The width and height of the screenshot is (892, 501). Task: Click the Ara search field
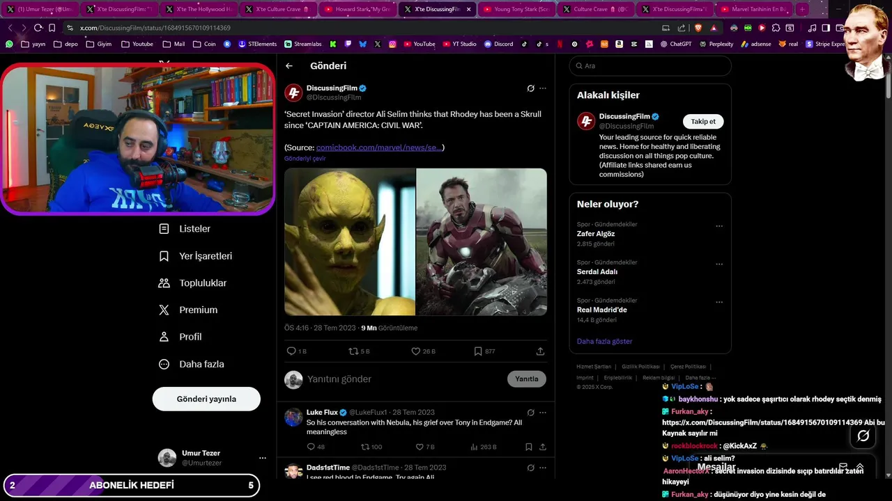(650, 66)
